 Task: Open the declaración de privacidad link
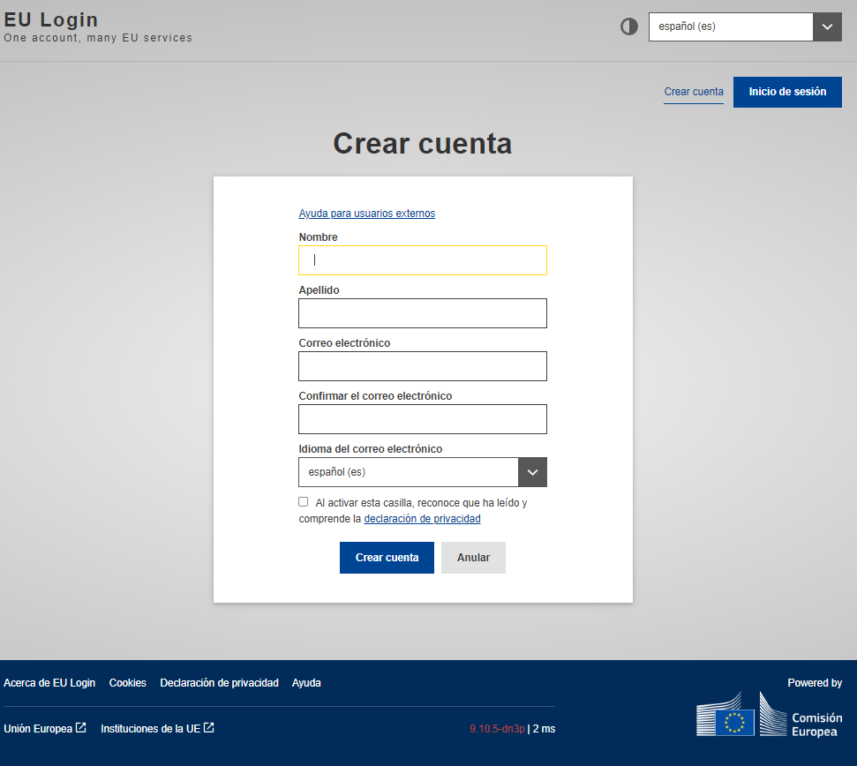[421, 518]
